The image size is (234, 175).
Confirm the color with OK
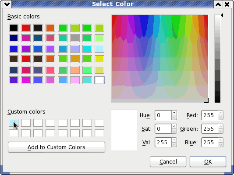pos(208,162)
